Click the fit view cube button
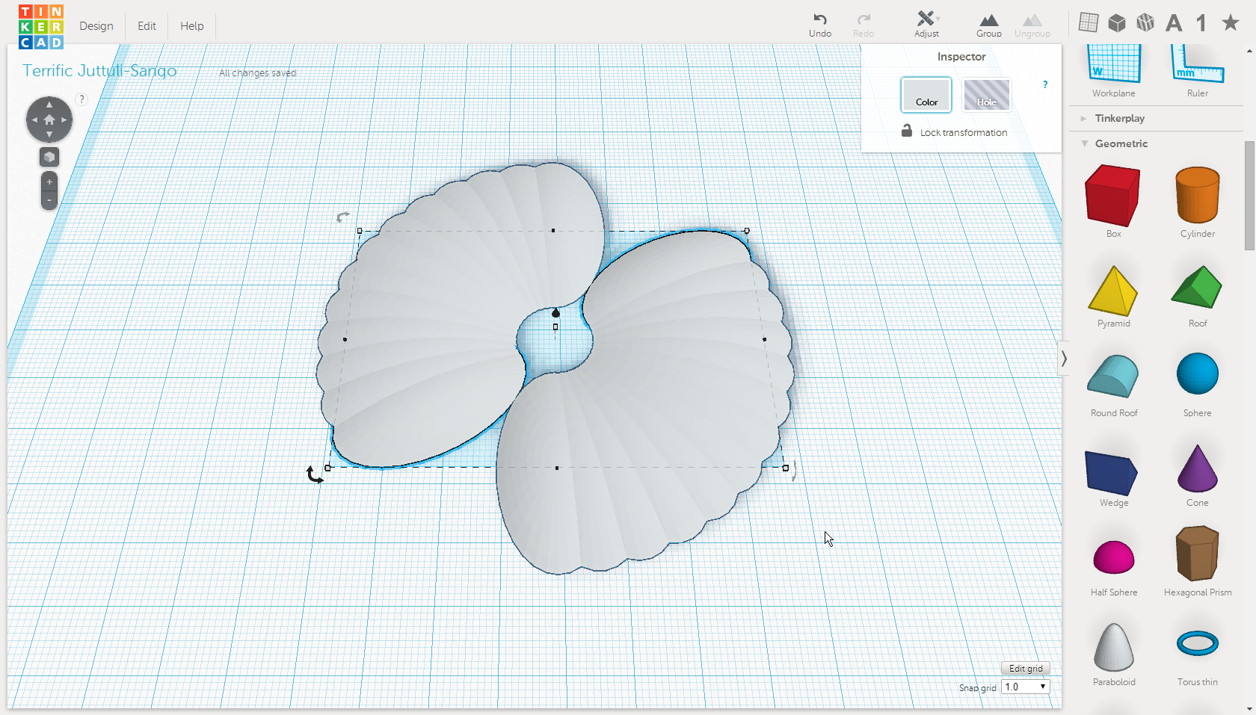Screen dimensions: 1256x715 (x=49, y=157)
